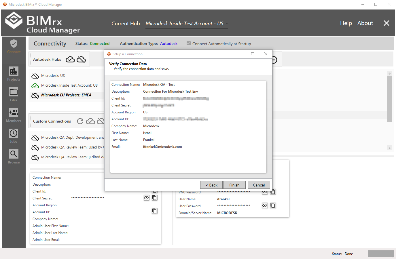This screenshot has height=259, width=396.
Task: Click the cloud icon beside Microdesk: US
Action: (35, 76)
